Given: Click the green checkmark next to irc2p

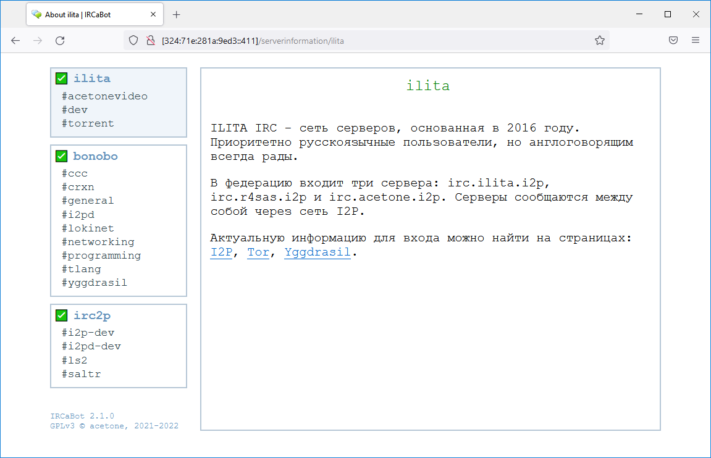Looking at the screenshot, I should point(62,315).
